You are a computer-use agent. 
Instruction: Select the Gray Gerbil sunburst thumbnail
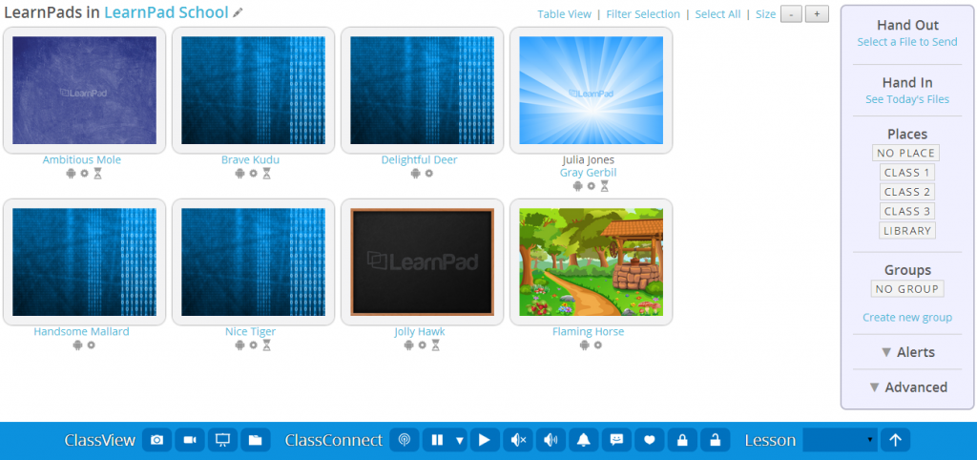point(591,91)
